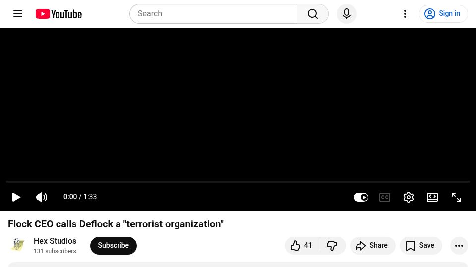Seek on the video progress bar
The width and height of the screenshot is (476, 267).
[x=238, y=182]
